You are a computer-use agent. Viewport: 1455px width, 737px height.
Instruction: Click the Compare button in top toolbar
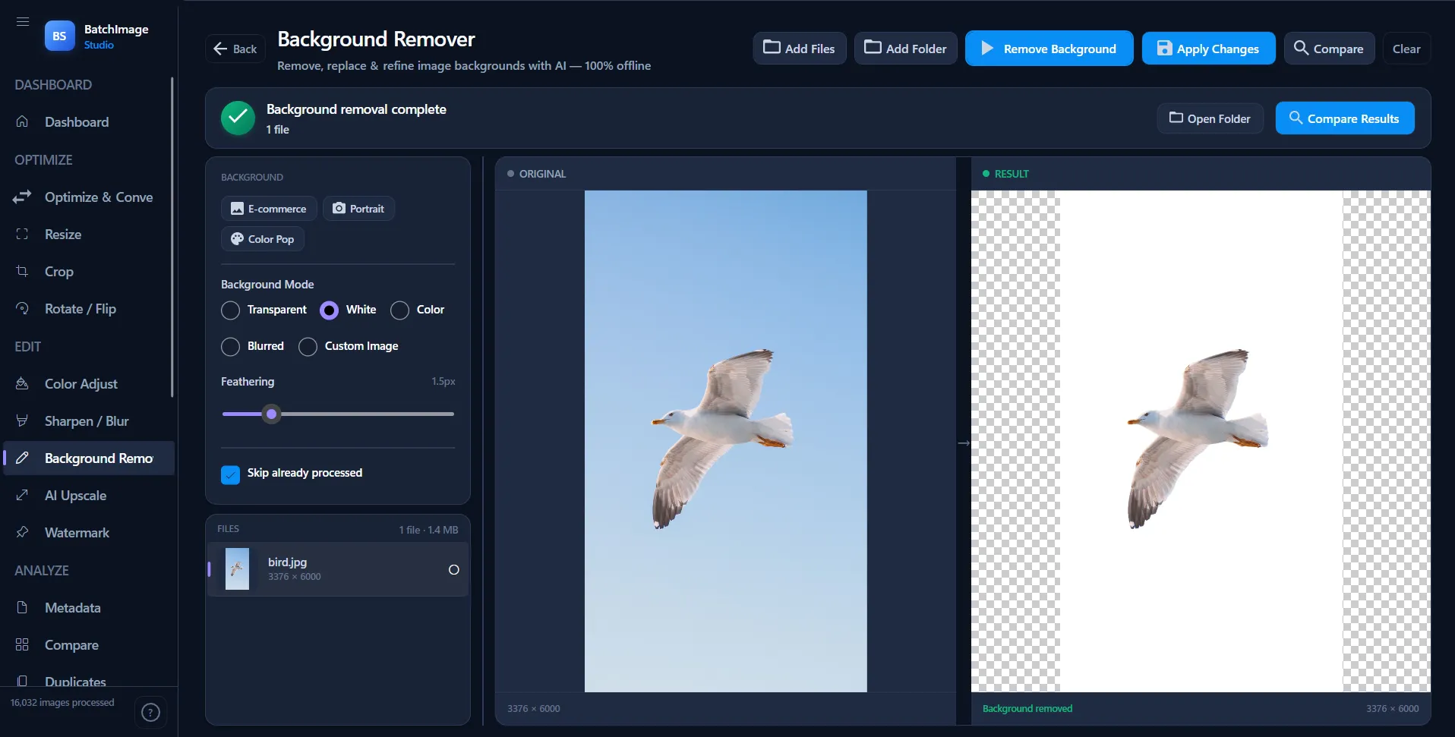point(1329,48)
